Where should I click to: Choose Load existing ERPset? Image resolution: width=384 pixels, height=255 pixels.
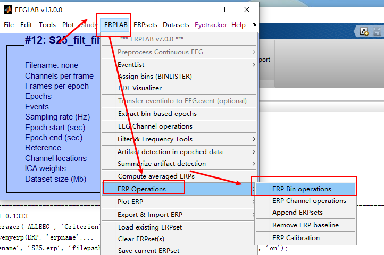point(179,227)
